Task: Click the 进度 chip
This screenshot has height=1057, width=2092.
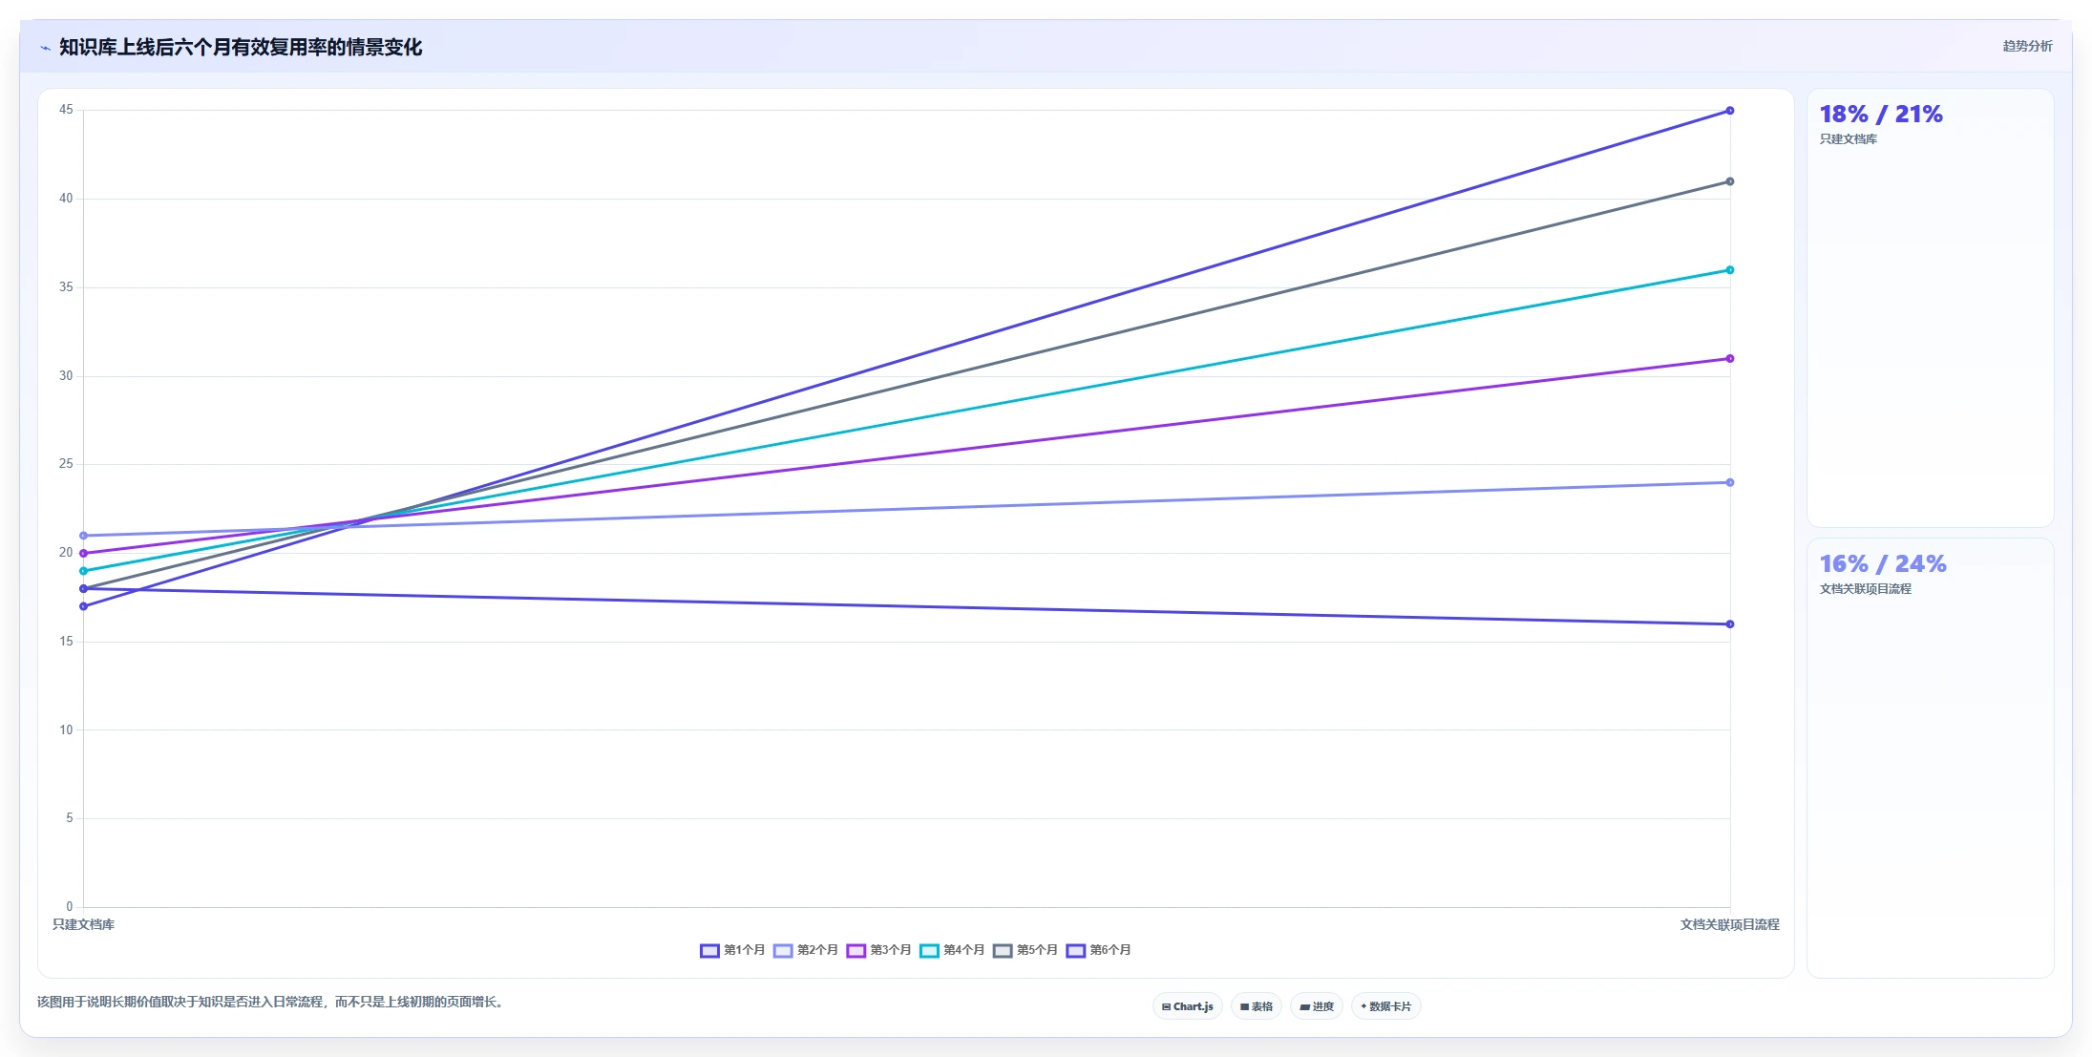Action: pos(1317,1006)
